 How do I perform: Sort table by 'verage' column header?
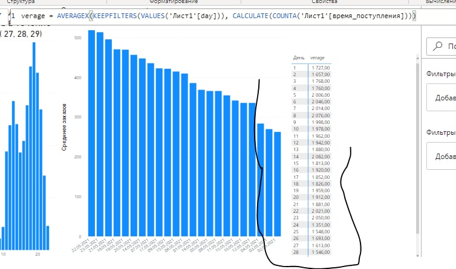[317, 57]
